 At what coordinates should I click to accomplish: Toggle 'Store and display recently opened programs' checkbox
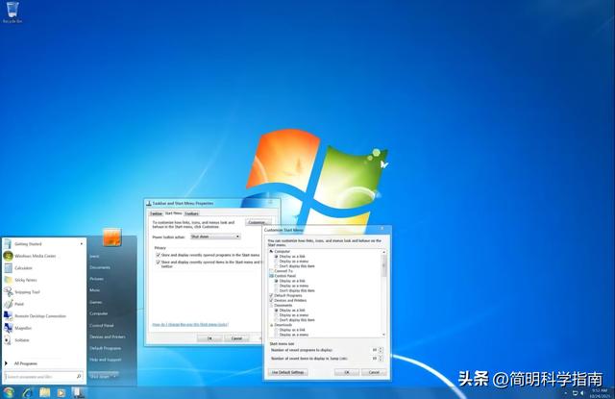point(158,254)
